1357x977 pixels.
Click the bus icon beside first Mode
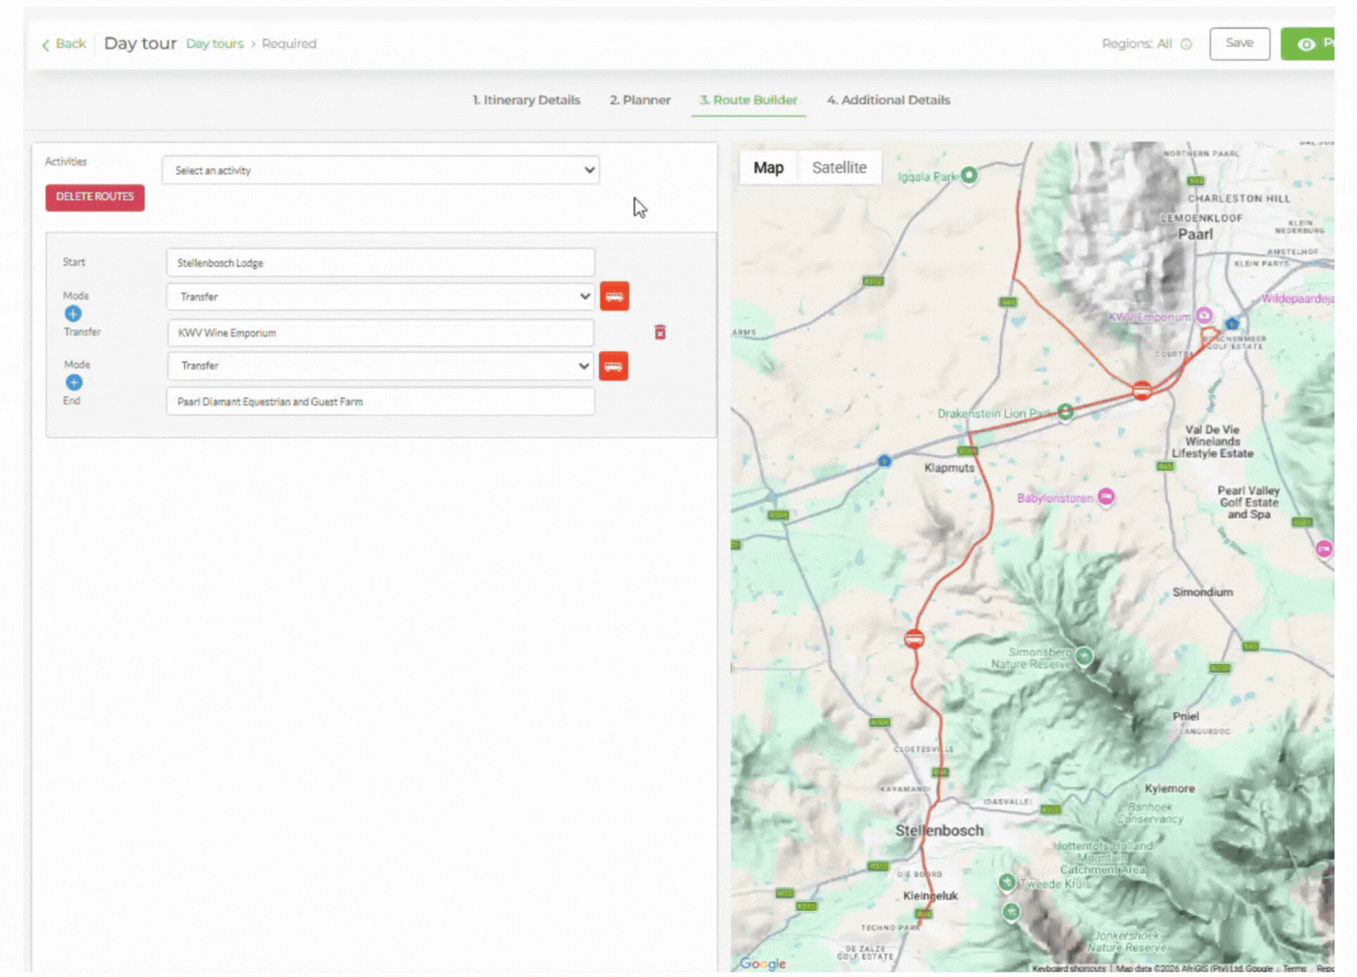click(x=614, y=296)
